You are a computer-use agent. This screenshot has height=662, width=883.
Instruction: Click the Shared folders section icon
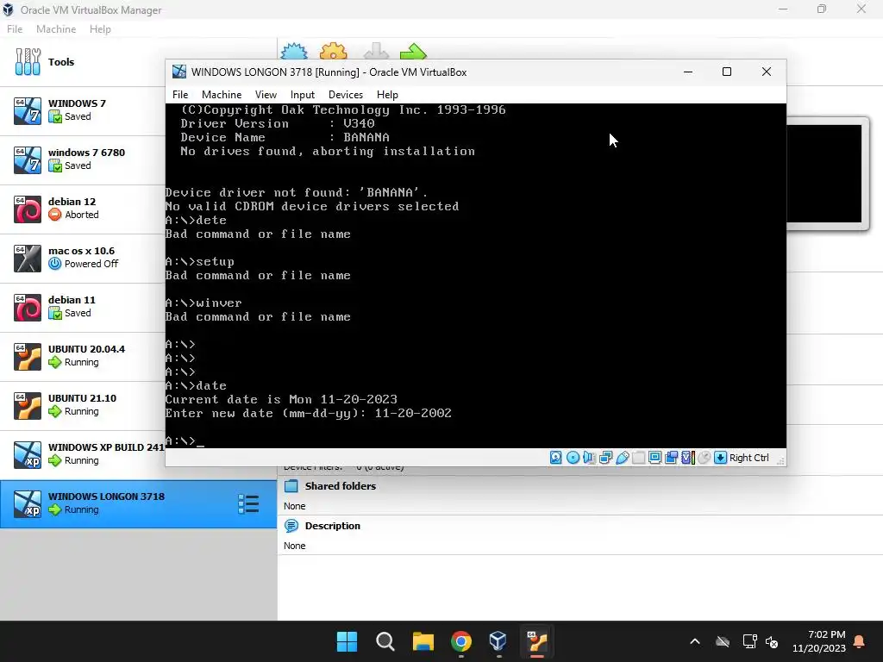pos(291,486)
